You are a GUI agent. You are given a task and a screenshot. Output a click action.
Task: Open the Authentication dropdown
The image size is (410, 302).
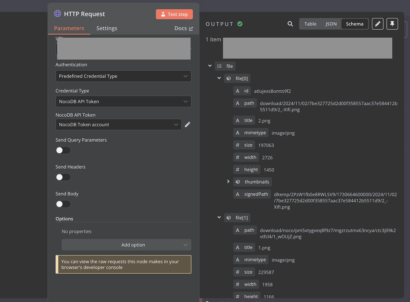click(123, 76)
